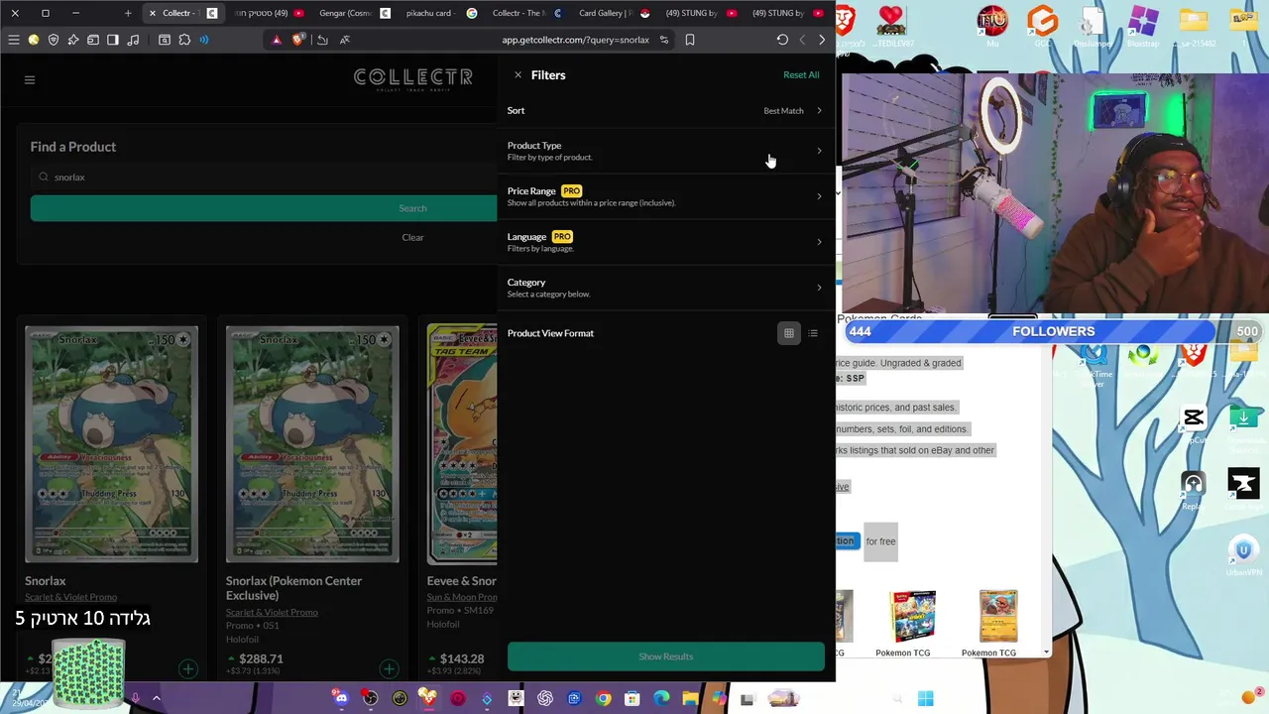Click the Brave Rewards triangle icon
This screenshot has height=714, width=1269.
[277, 40]
